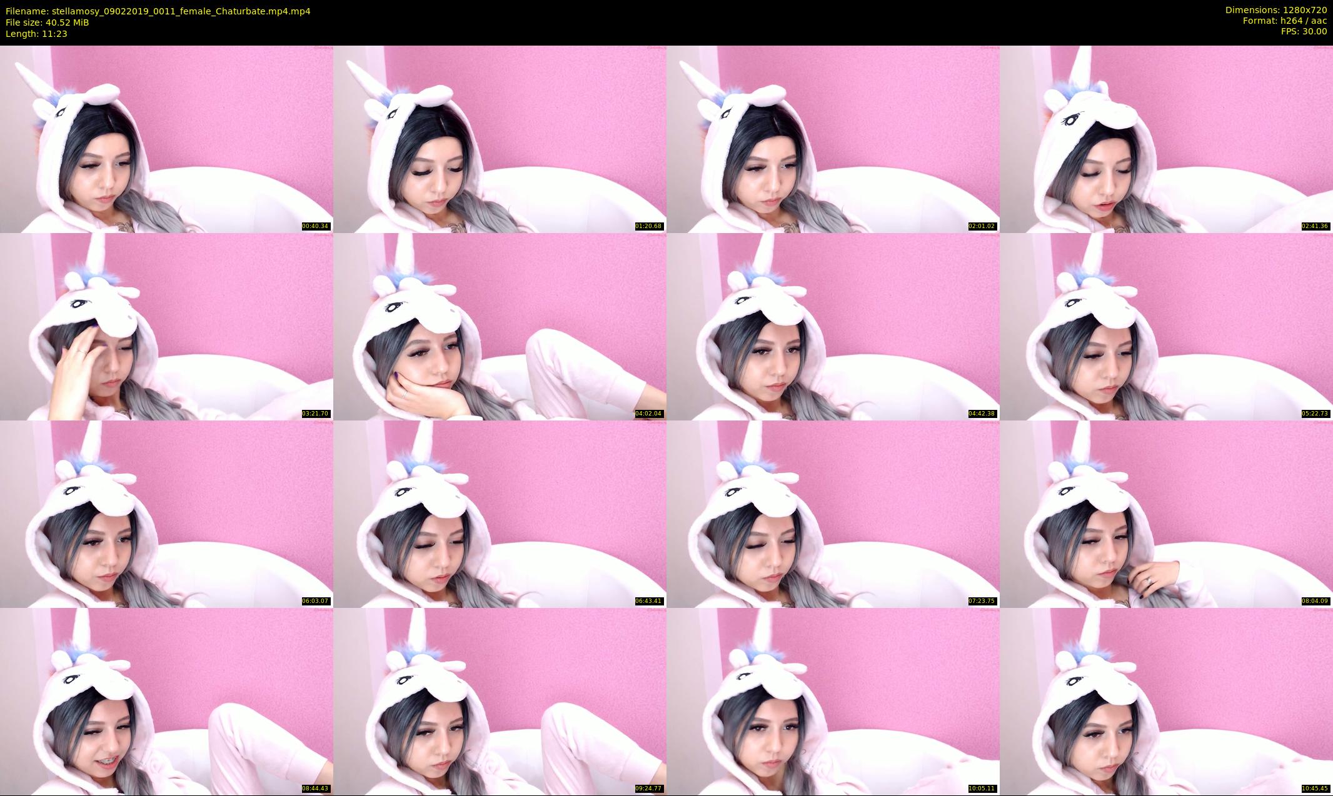Select the thumbnail at timestamp 07:23.75
1333x796 pixels.
click(x=833, y=514)
